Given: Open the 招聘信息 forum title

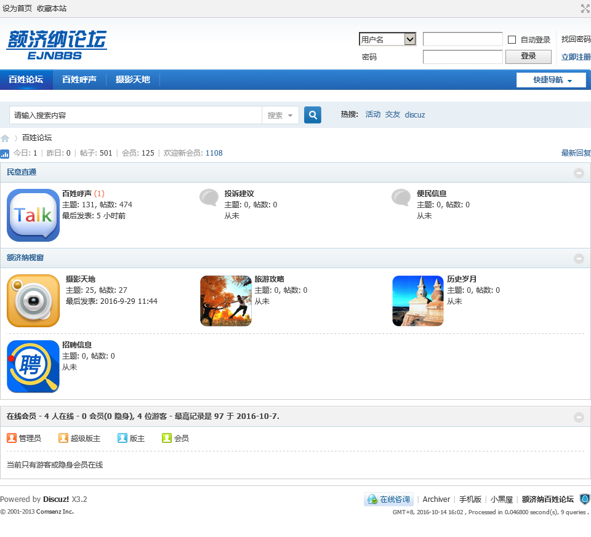Looking at the screenshot, I should (x=77, y=345).
